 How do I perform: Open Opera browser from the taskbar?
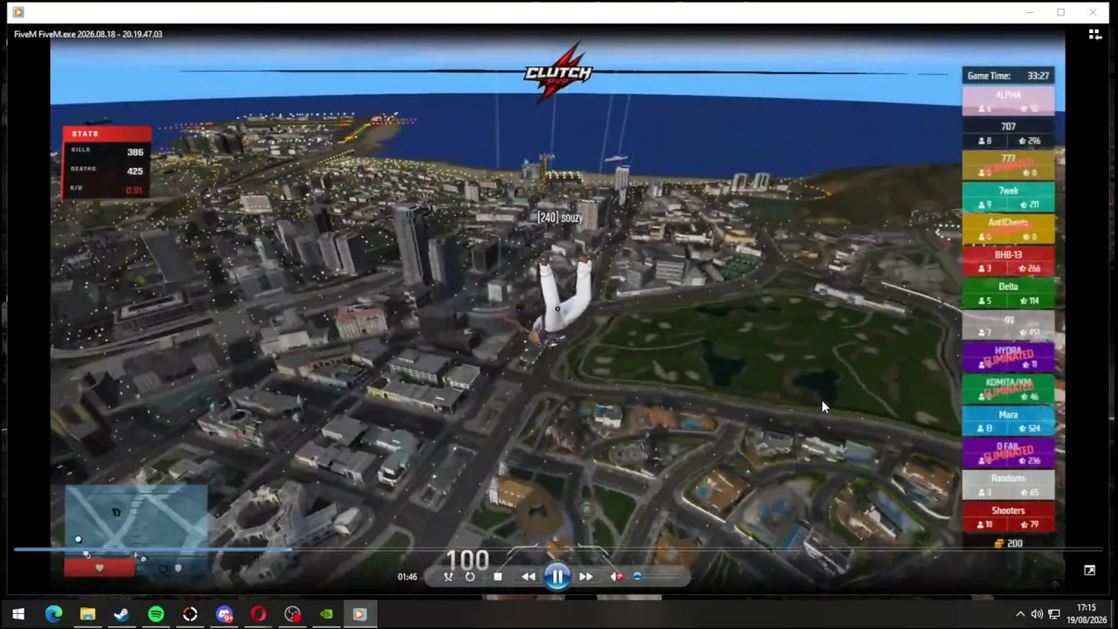point(259,614)
